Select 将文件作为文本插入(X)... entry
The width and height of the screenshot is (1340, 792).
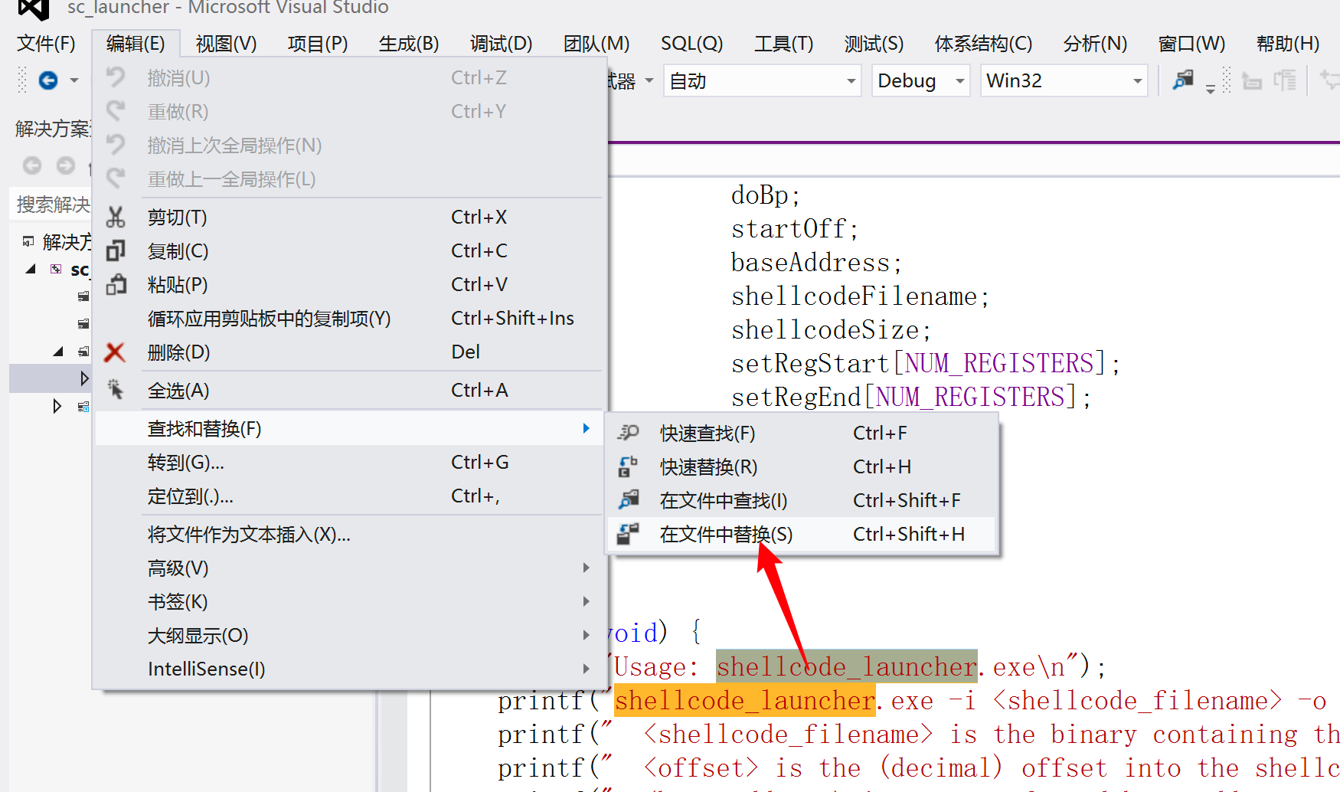349,535
